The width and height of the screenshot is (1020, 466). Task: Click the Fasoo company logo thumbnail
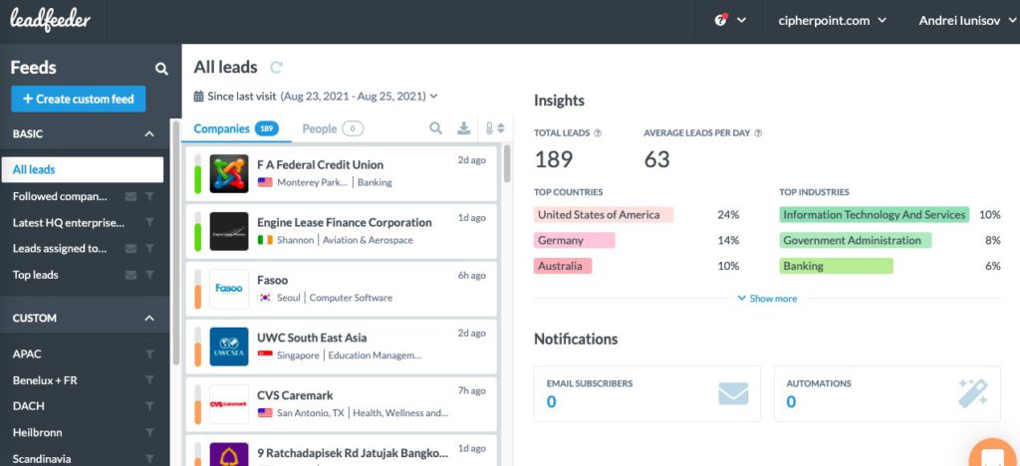(x=229, y=289)
